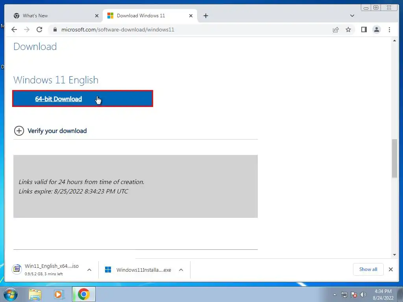Click the scrollbar up arrow
403x302 pixels.
tap(394, 41)
